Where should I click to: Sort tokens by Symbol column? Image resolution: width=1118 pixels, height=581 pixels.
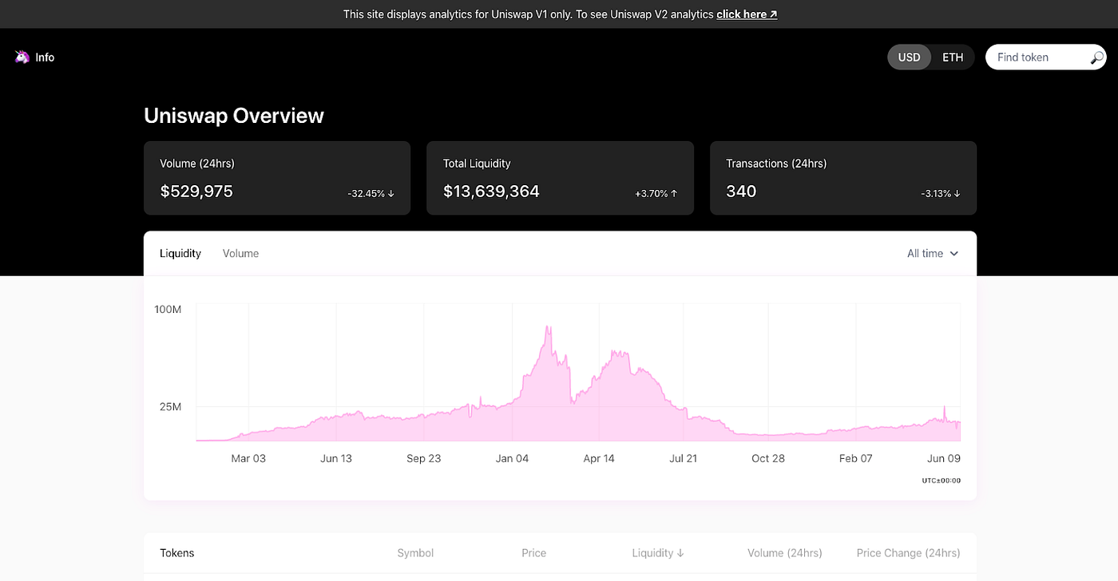[x=415, y=553]
